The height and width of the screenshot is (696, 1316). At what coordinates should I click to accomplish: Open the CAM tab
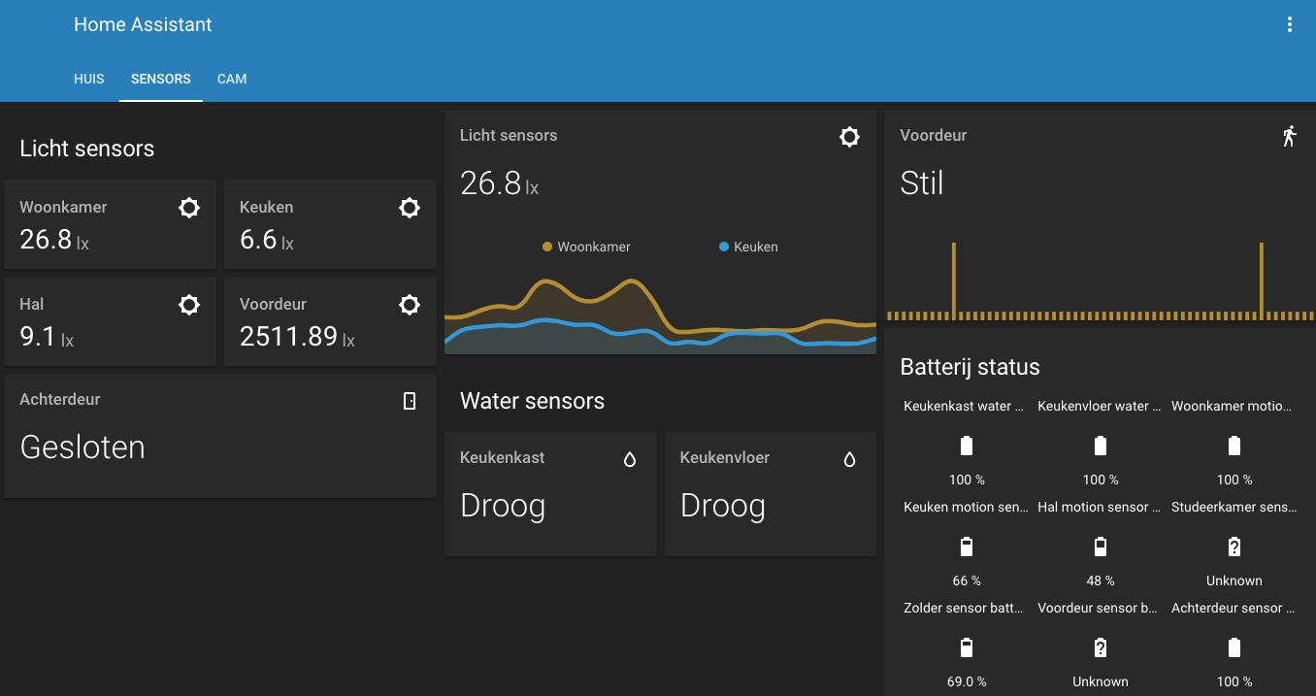(x=232, y=79)
